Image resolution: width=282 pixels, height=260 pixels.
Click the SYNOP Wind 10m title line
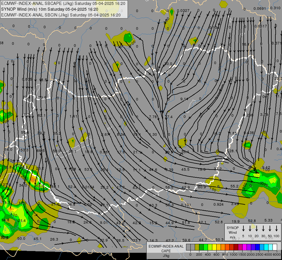pos(50,9)
